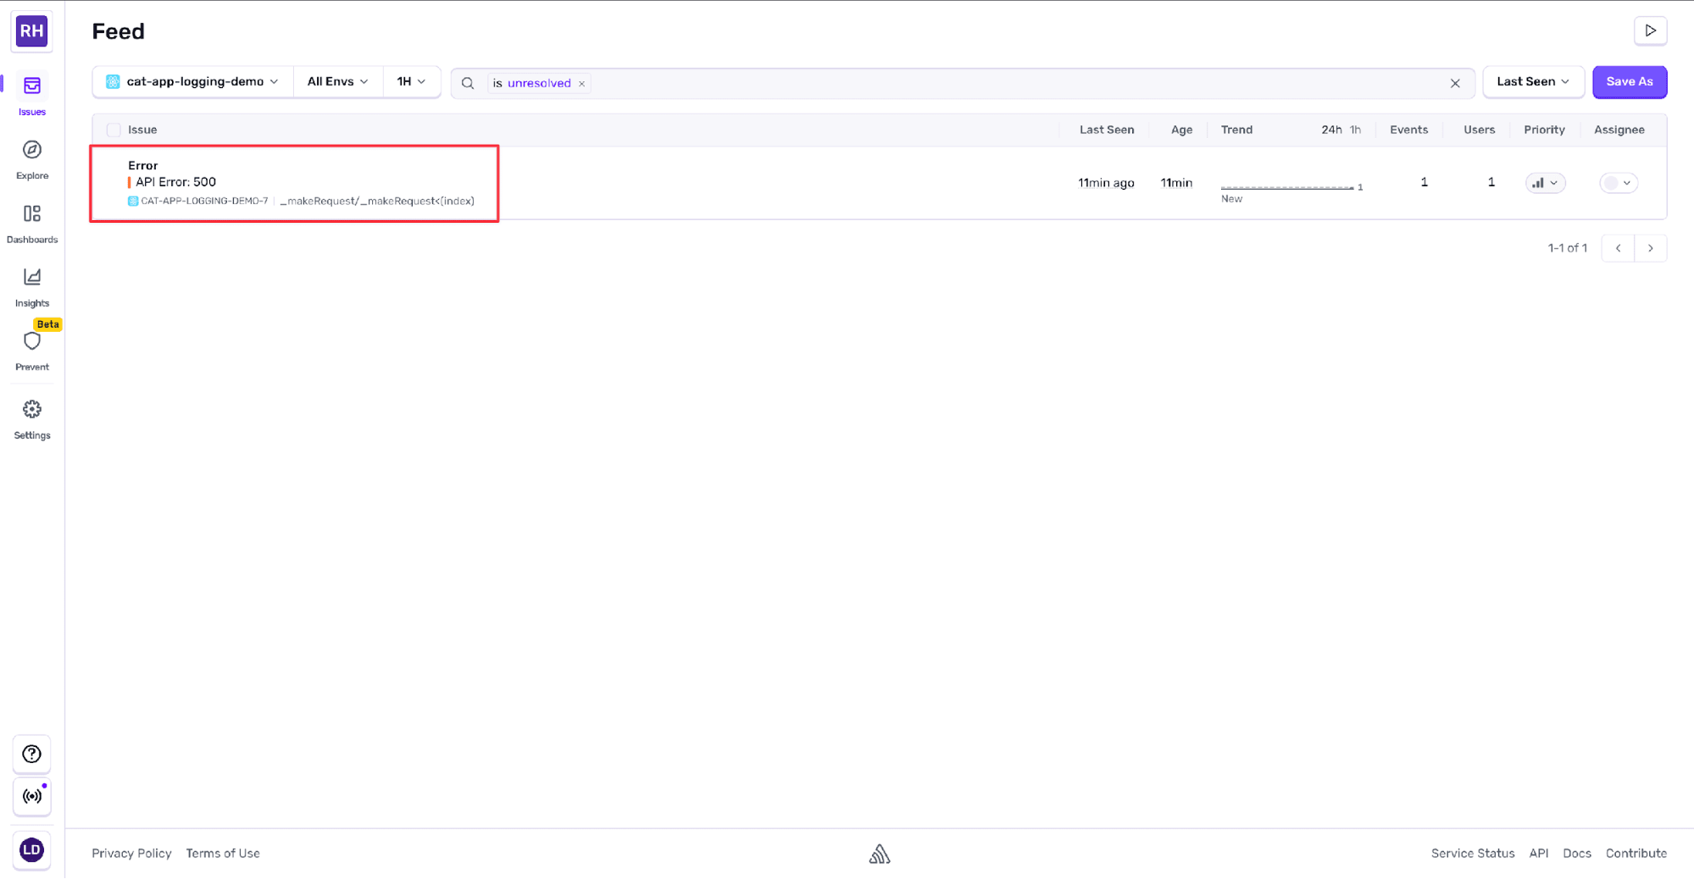This screenshot has width=1694, height=879.
Task: Open the Help question mark icon
Action: click(x=31, y=754)
